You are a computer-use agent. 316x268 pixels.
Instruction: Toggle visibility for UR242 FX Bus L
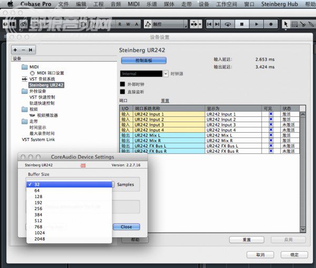[x=271, y=145]
